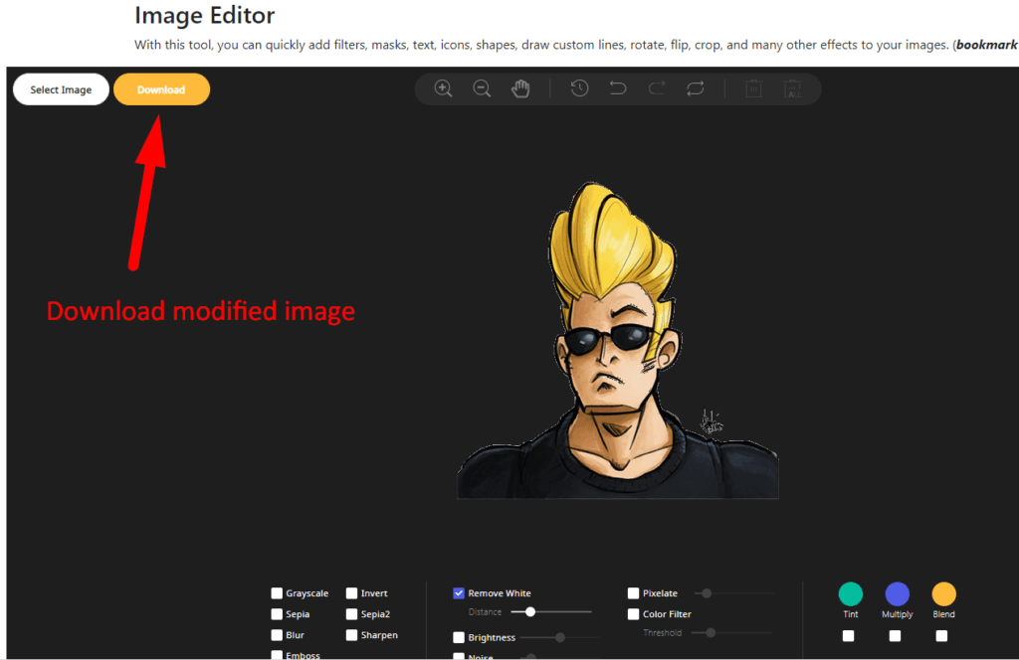Click the reset loop arrows icon
This screenshot has height=660, width=1019.
[696, 88]
